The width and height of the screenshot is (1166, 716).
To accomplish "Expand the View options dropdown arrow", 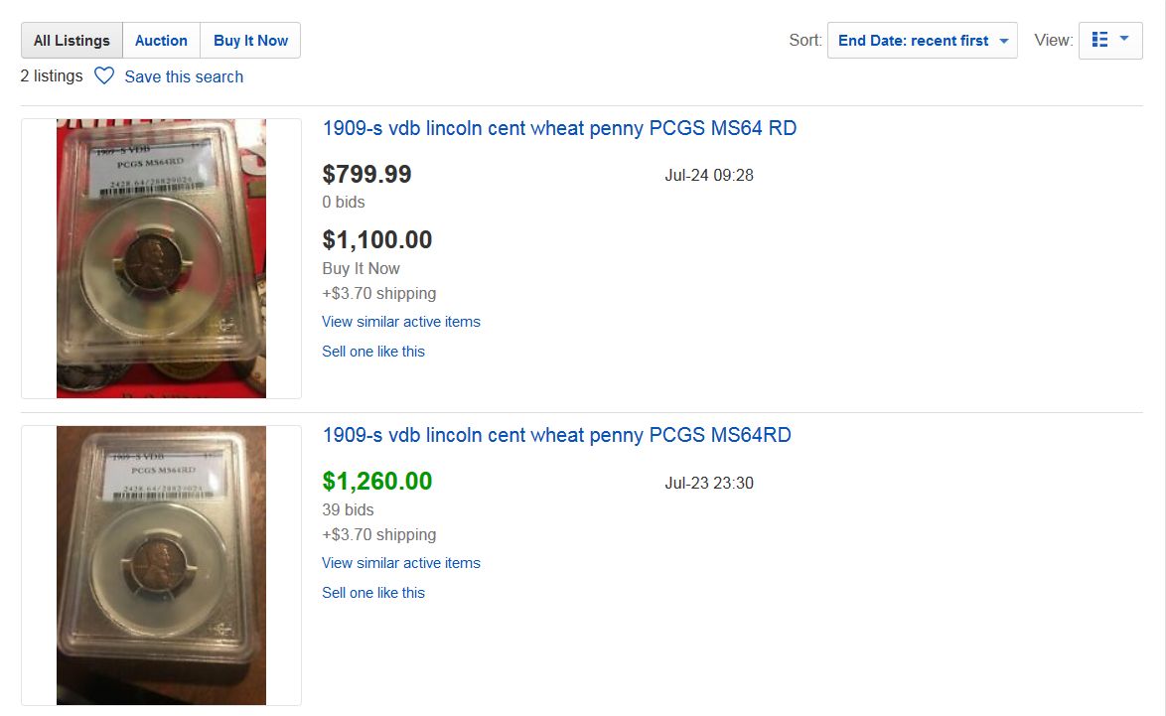I will [x=1124, y=40].
